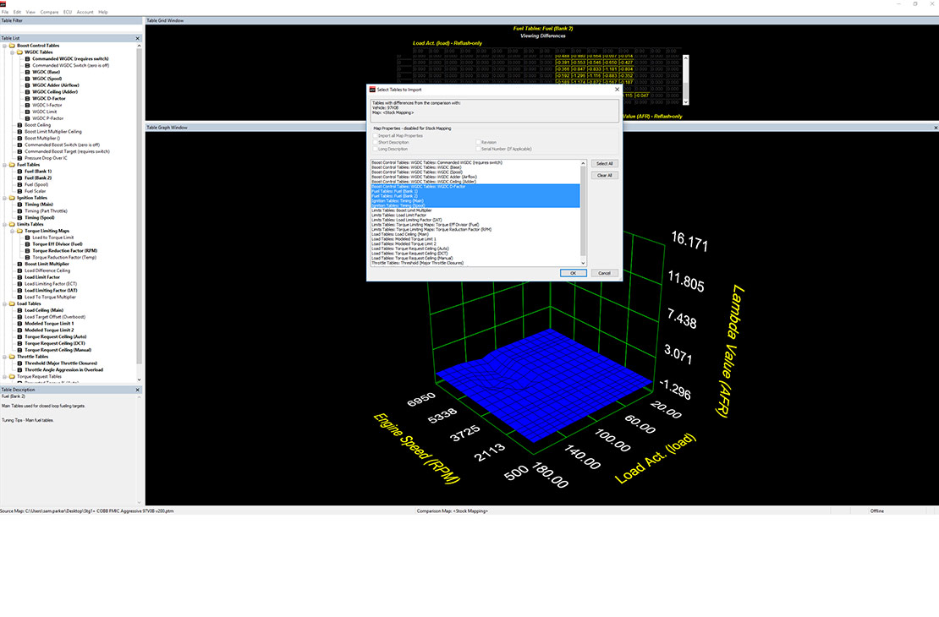939x617 pixels.
Task: Select 'Throttle Tables: Threshold (Major Throttle Closures)' in import list
Action: click(x=475, y=263)
